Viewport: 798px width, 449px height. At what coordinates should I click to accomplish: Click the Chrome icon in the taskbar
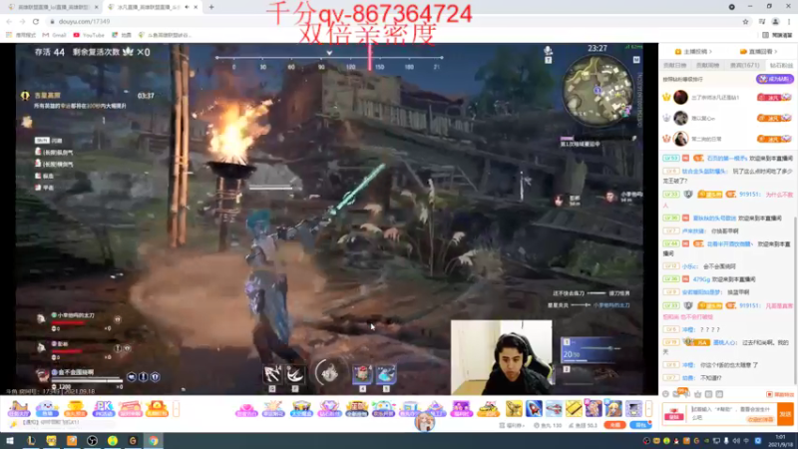click(154, 441)
